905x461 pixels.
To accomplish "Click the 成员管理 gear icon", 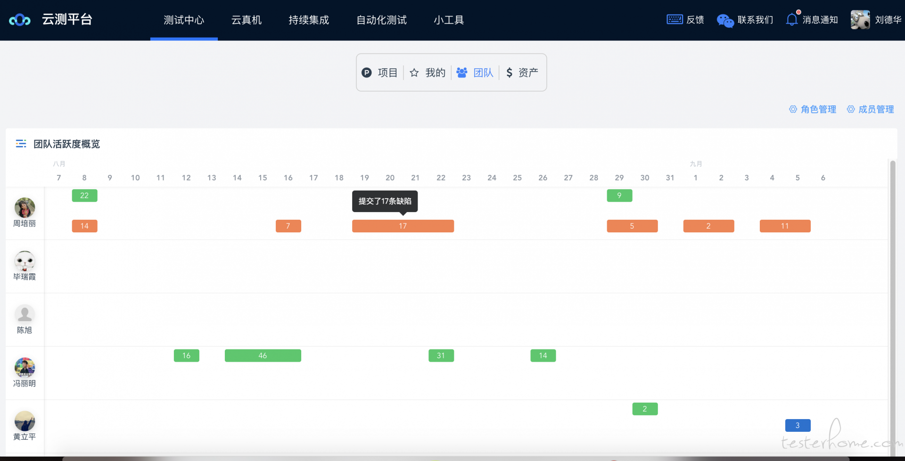I will coord(851,109).
